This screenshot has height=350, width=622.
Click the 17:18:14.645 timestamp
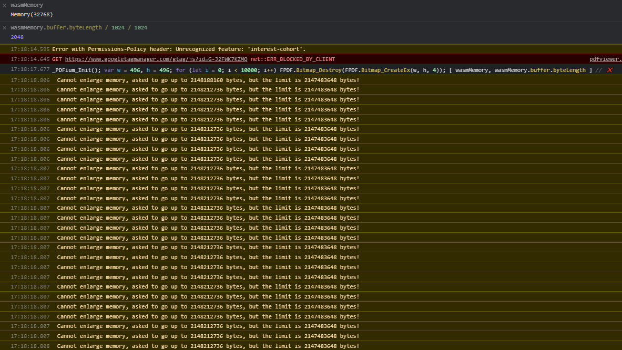tap(30, 59)
